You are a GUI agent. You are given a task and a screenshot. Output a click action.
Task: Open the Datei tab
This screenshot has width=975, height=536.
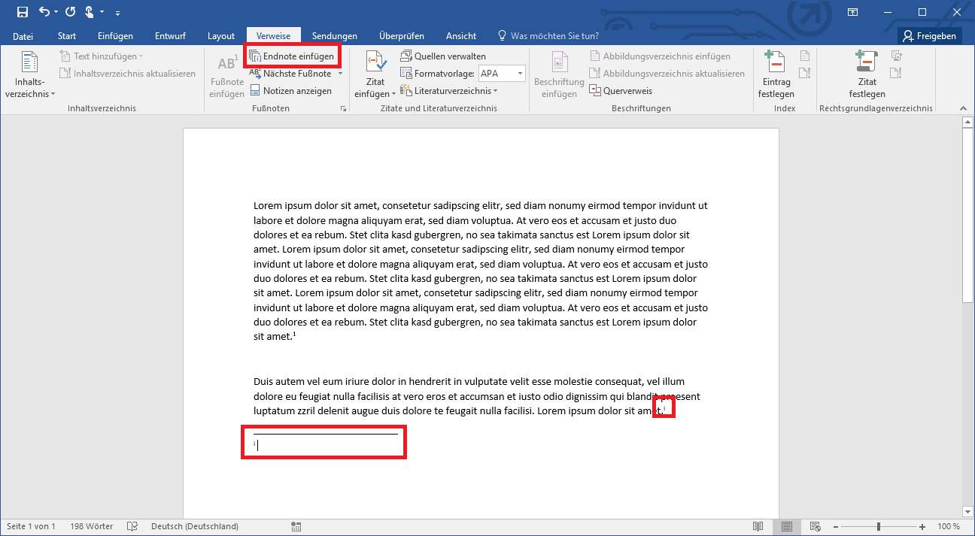(x=23, y=36)
